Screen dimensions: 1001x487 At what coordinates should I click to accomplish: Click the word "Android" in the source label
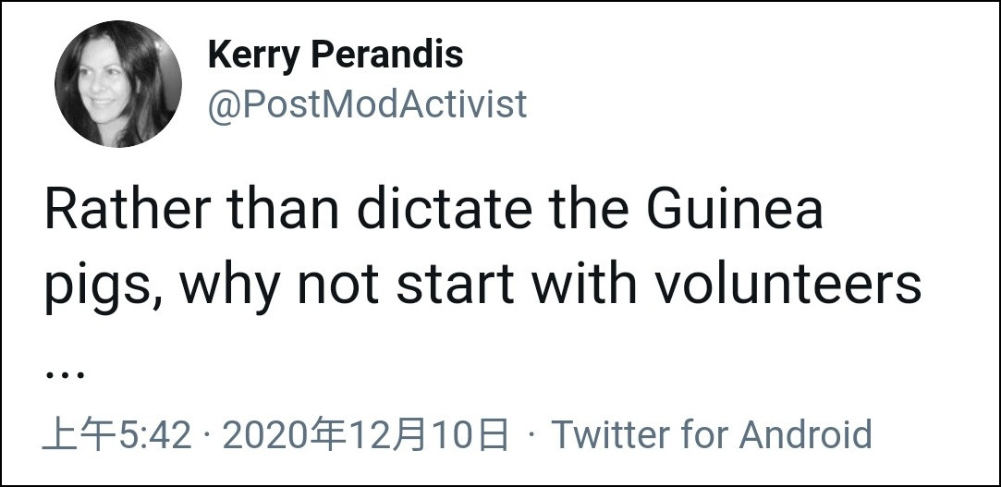(805, 435)
